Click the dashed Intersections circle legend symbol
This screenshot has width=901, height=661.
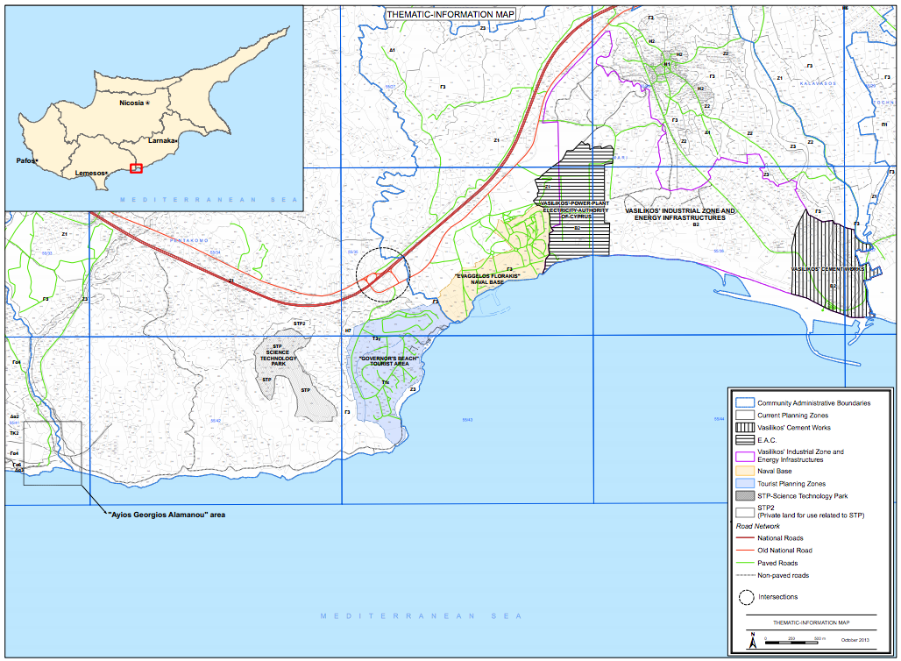coord(746,598)
